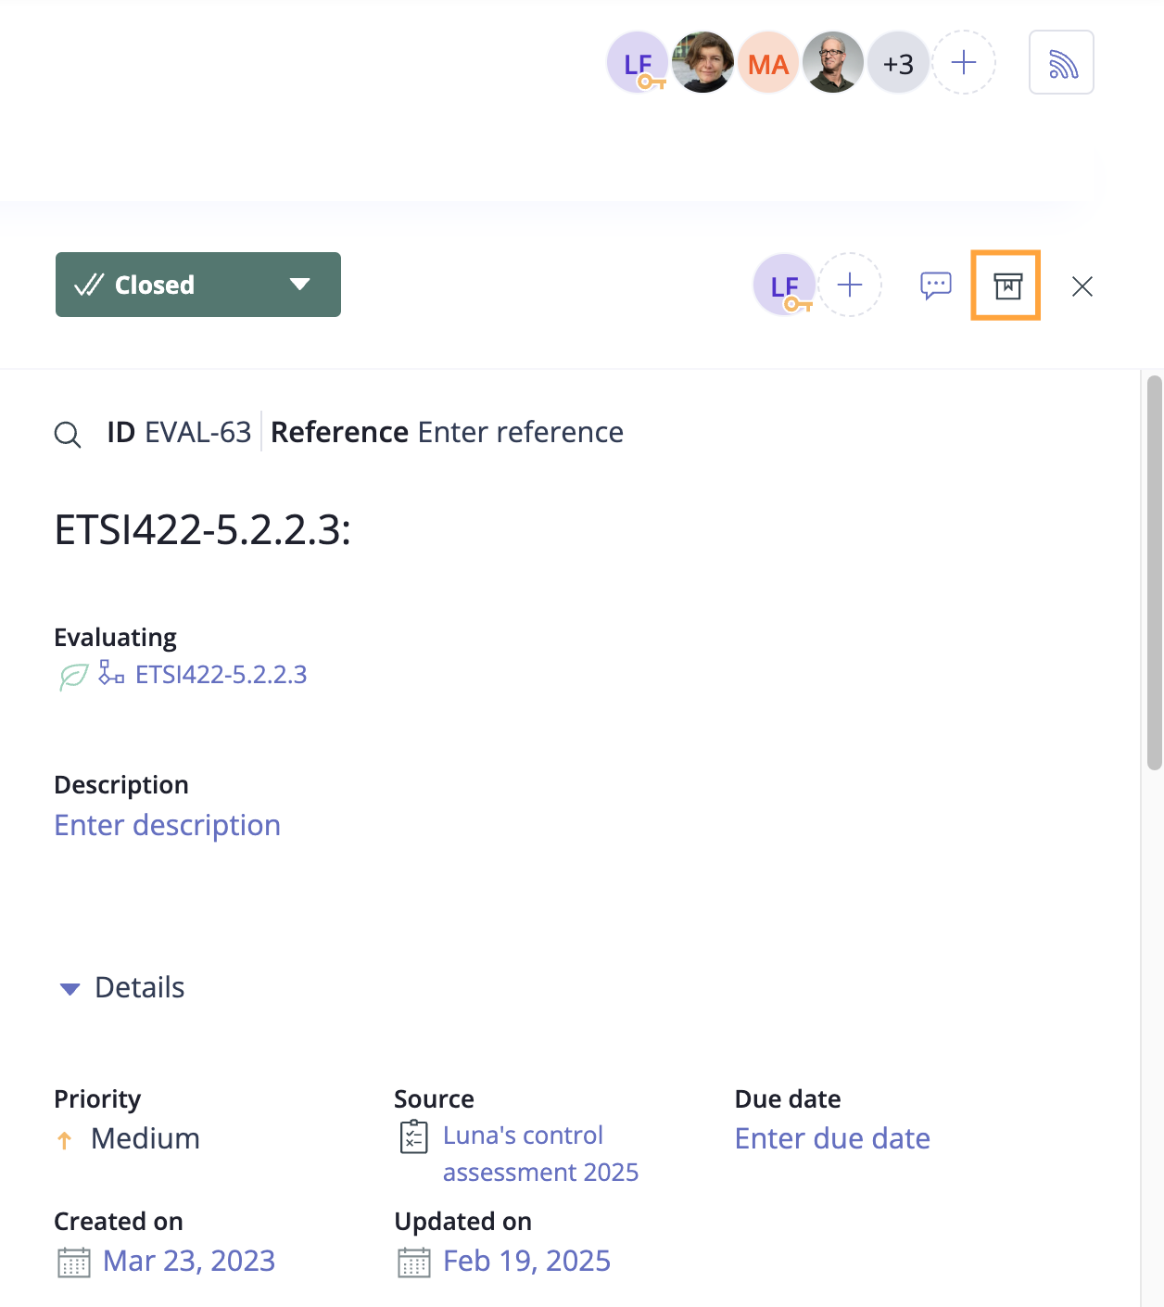Click the Updated on calendar icon
The width and height of the screenshot is (1164, 1307).
414,1263
